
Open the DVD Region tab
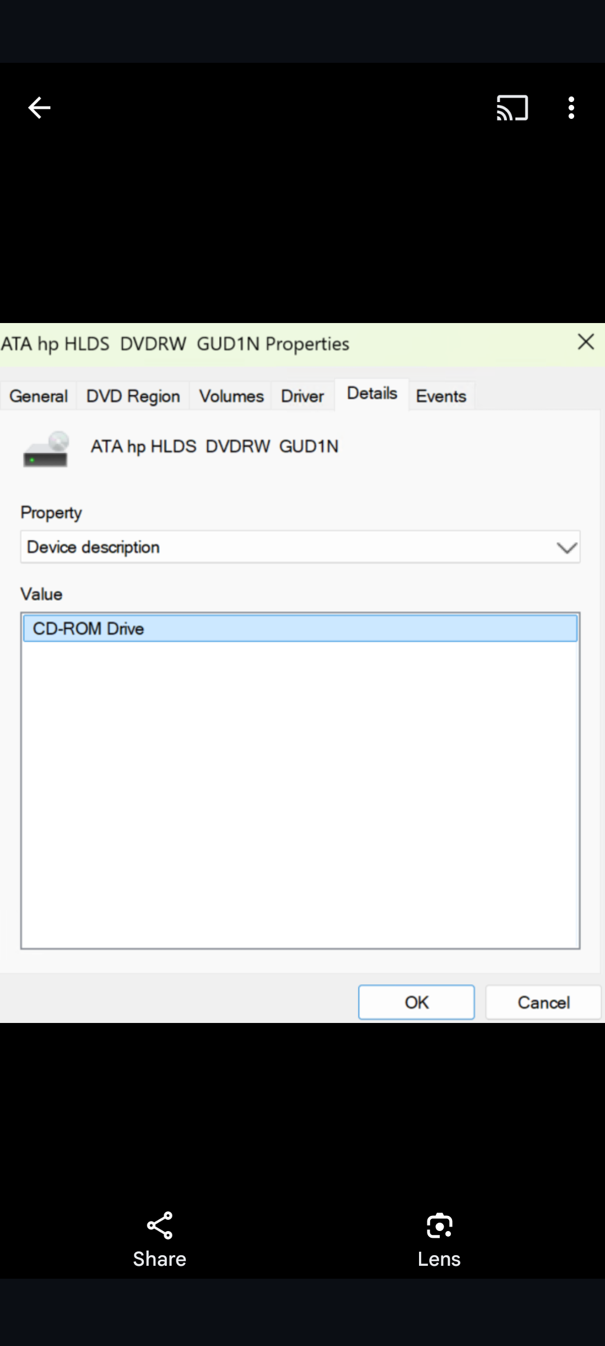coord(133,397)
